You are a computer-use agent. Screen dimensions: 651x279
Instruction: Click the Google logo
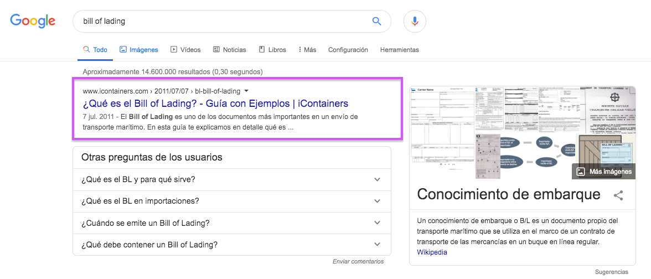[33, 21]
